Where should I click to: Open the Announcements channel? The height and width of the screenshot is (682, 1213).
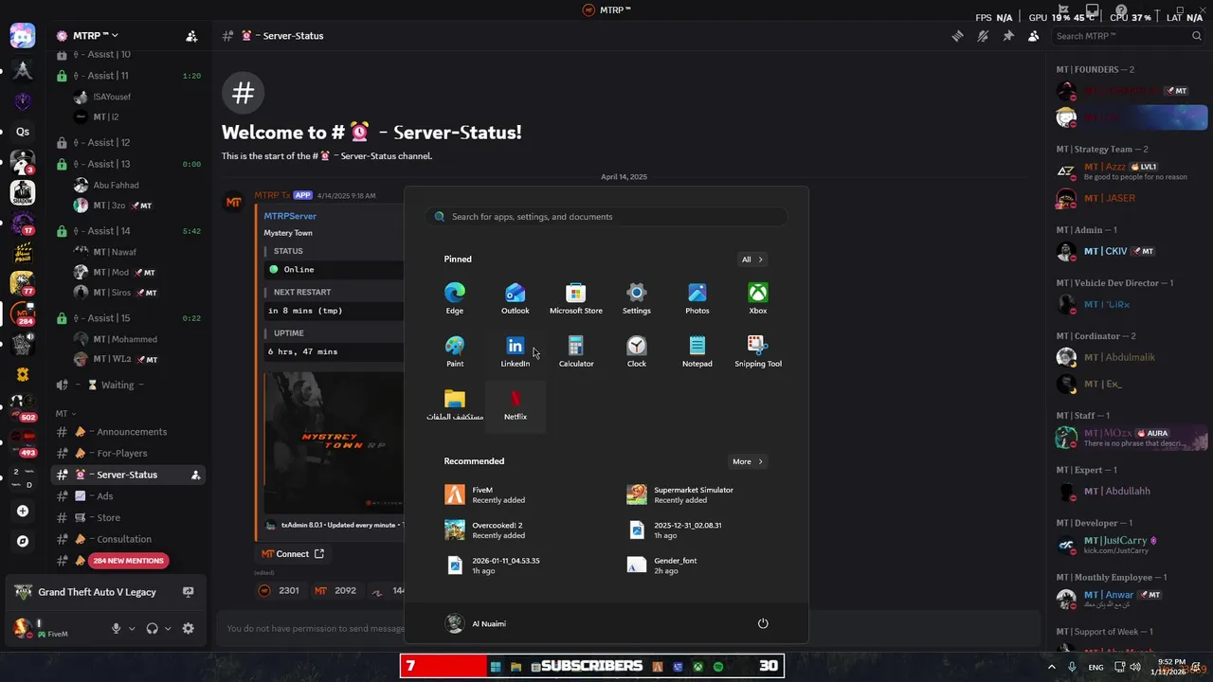point(128,432)
